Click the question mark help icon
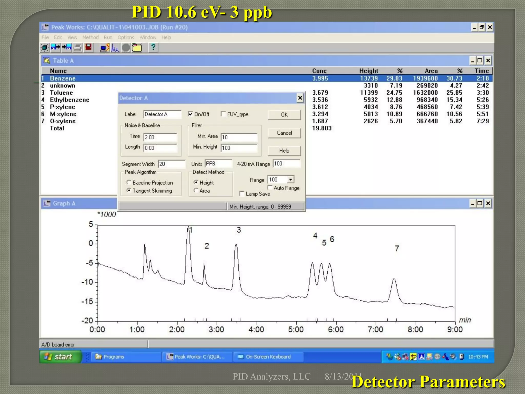 [153, 47]
